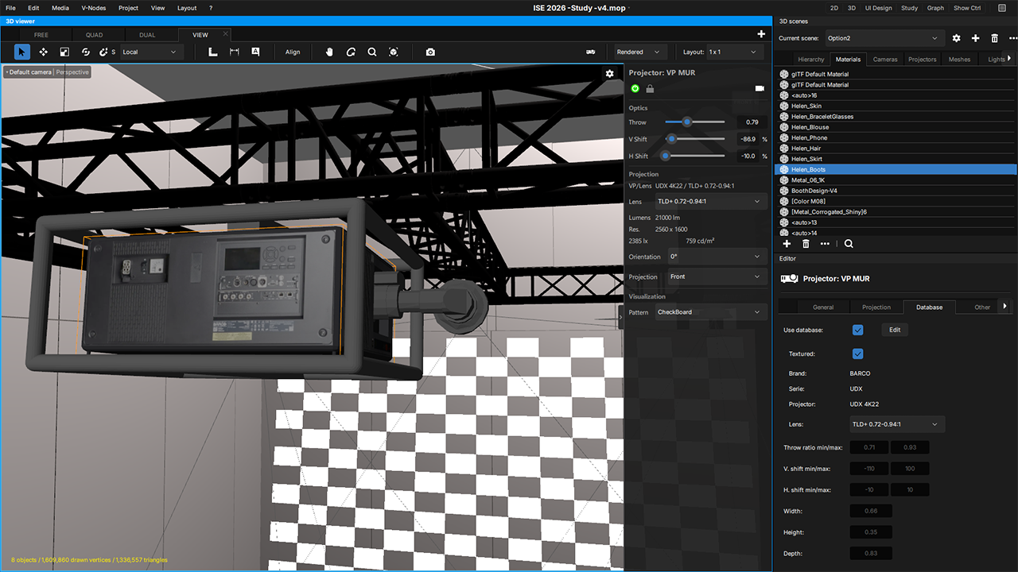Image resolution: width=1018 pixels, height=572 pixels.
Task: Toggle the Textured checkbox
Action: 857,354
